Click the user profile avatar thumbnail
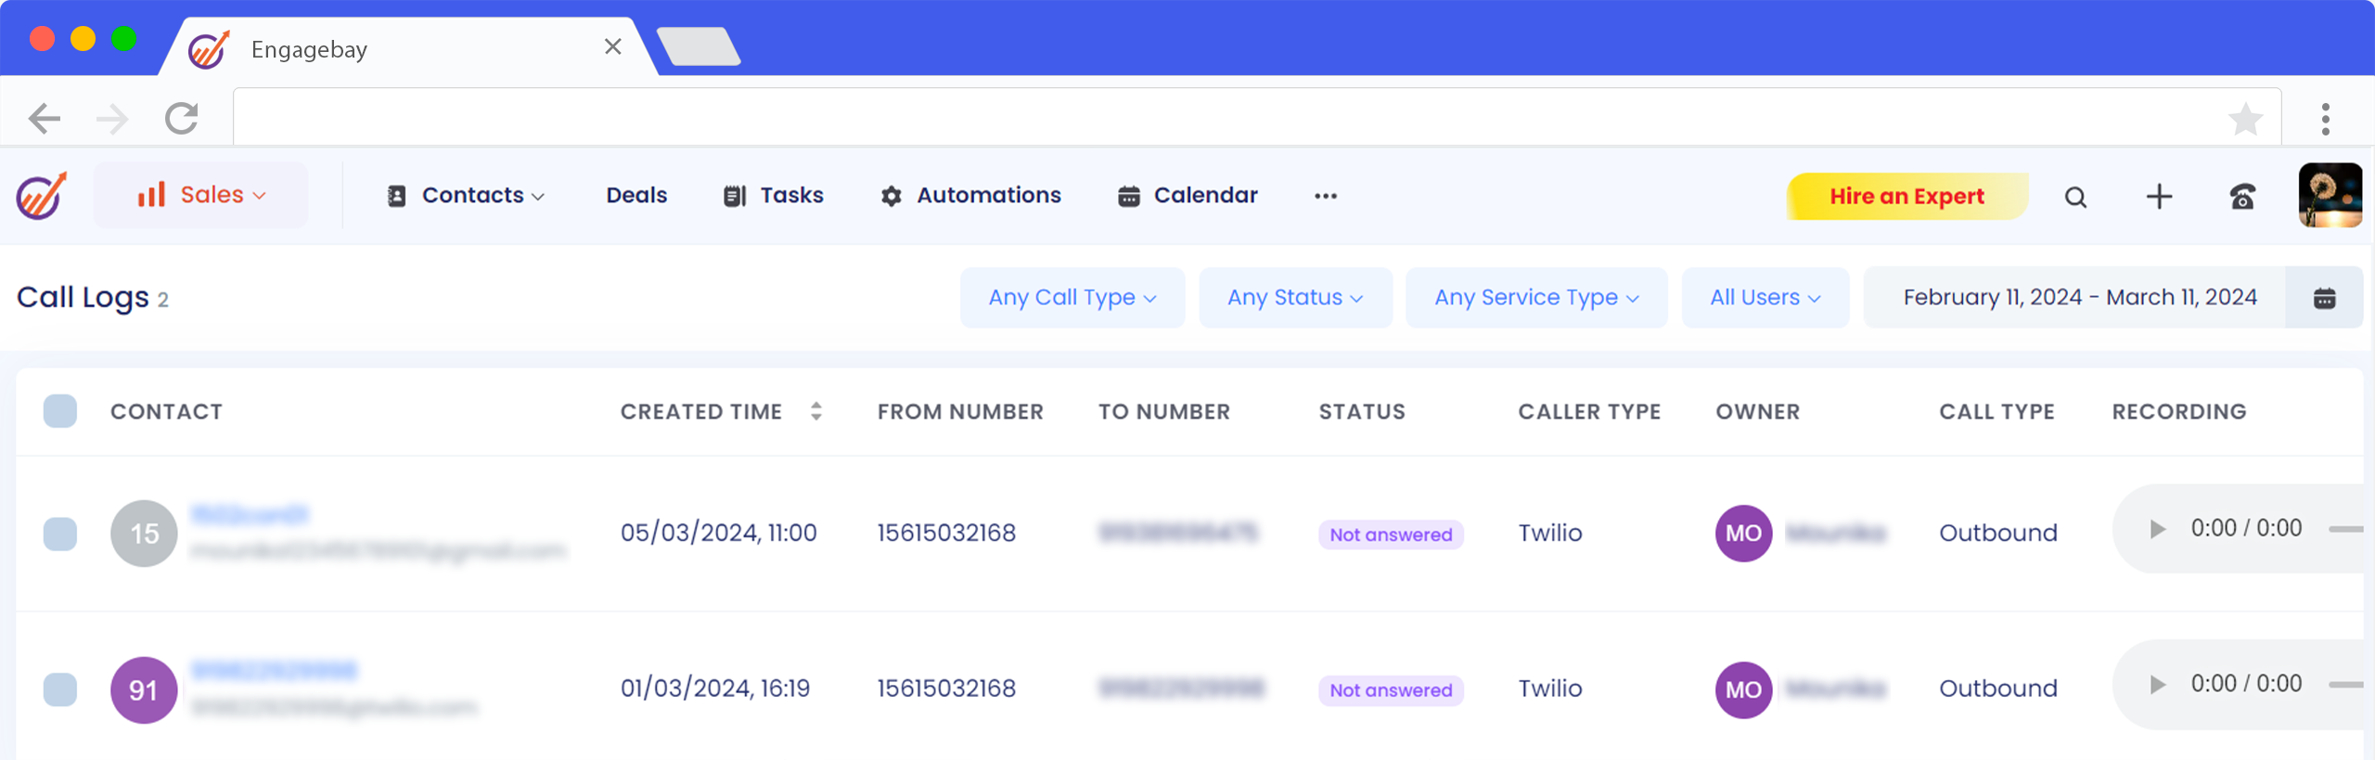 coord(2330,196)
